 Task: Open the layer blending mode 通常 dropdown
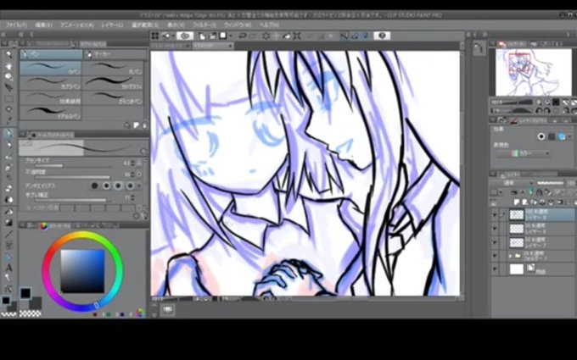(513, 183)
